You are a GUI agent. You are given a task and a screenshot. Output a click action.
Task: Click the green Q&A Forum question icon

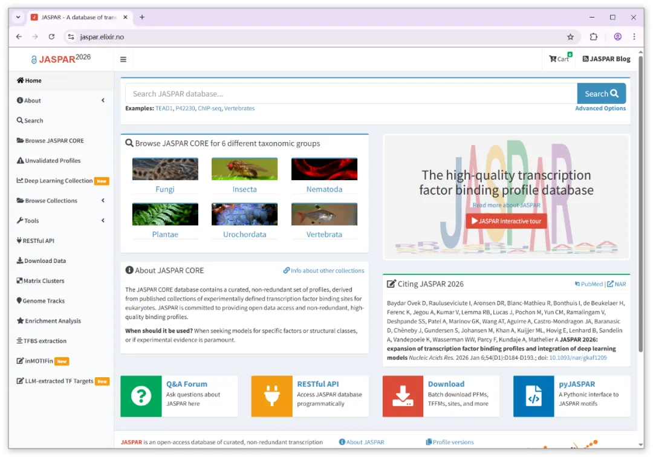141,396
